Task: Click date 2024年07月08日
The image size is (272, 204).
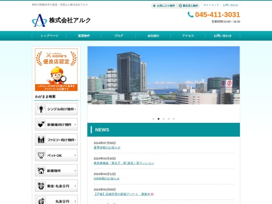Action: click(x=105, y=143)
